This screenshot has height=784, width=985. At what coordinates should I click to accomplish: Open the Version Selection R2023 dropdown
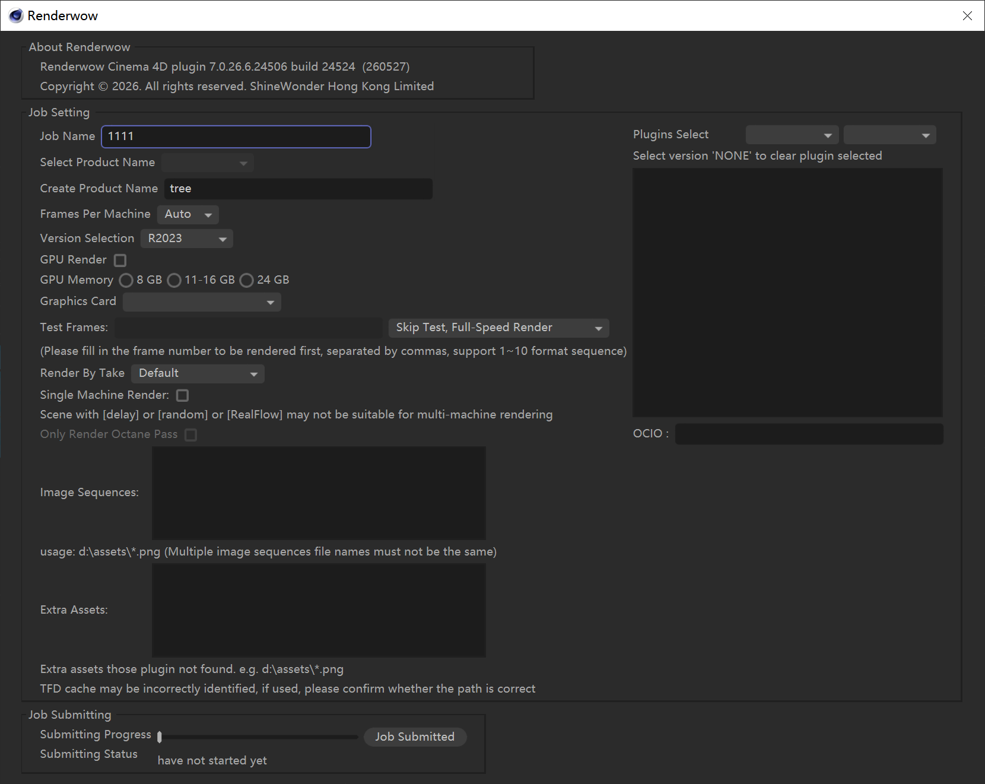point(187,239)
